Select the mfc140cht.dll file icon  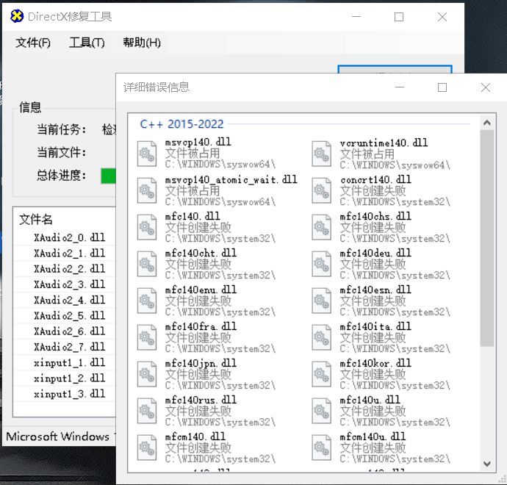tap(147, 264)
